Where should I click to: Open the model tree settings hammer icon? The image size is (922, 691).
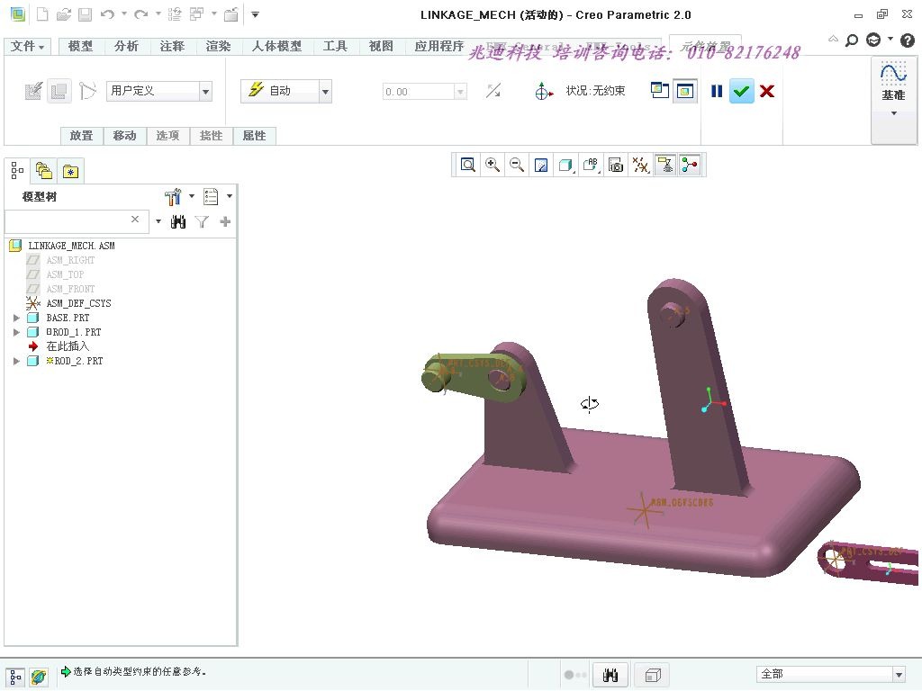[x=174, y=196]
